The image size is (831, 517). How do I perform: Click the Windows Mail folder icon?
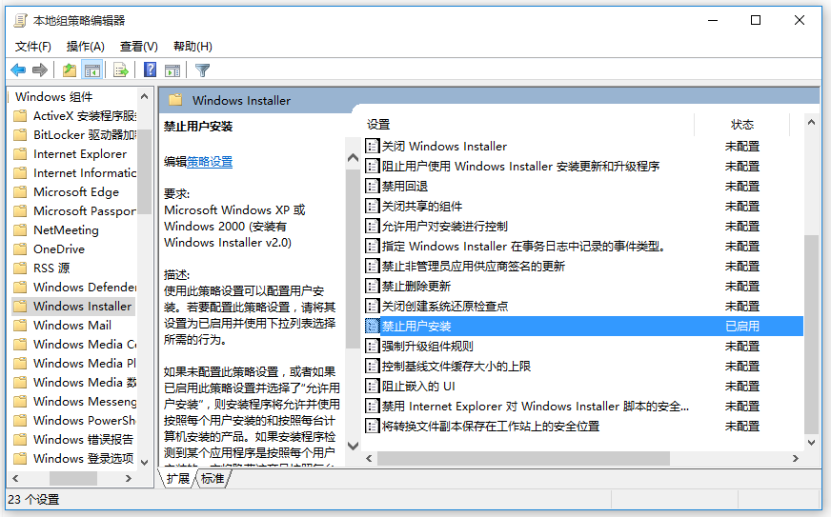20,326
